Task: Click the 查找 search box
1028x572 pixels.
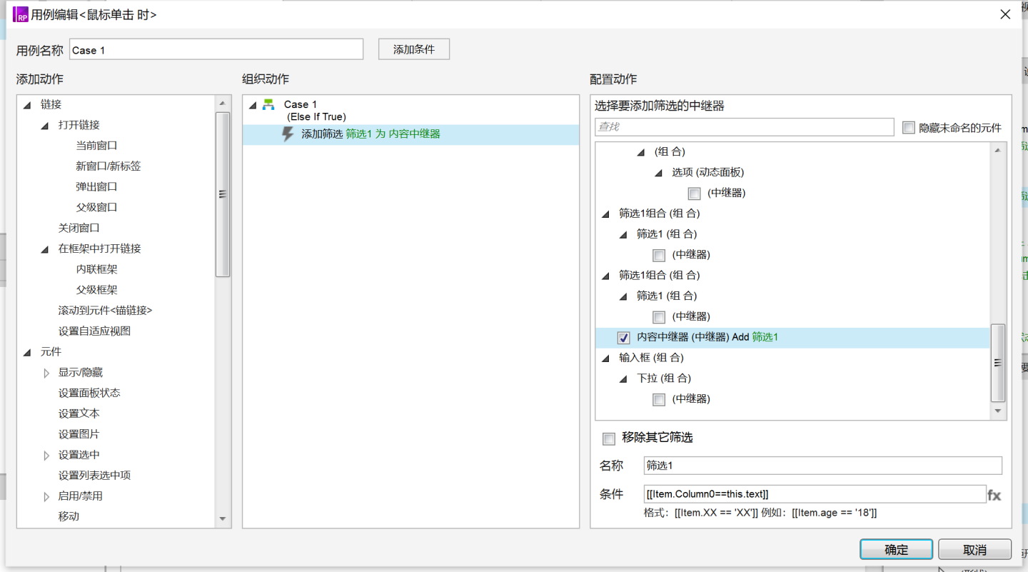Action: click(x=745, y=127)
